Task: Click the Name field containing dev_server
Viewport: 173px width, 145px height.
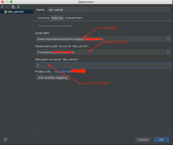Action: click(109, 10)
